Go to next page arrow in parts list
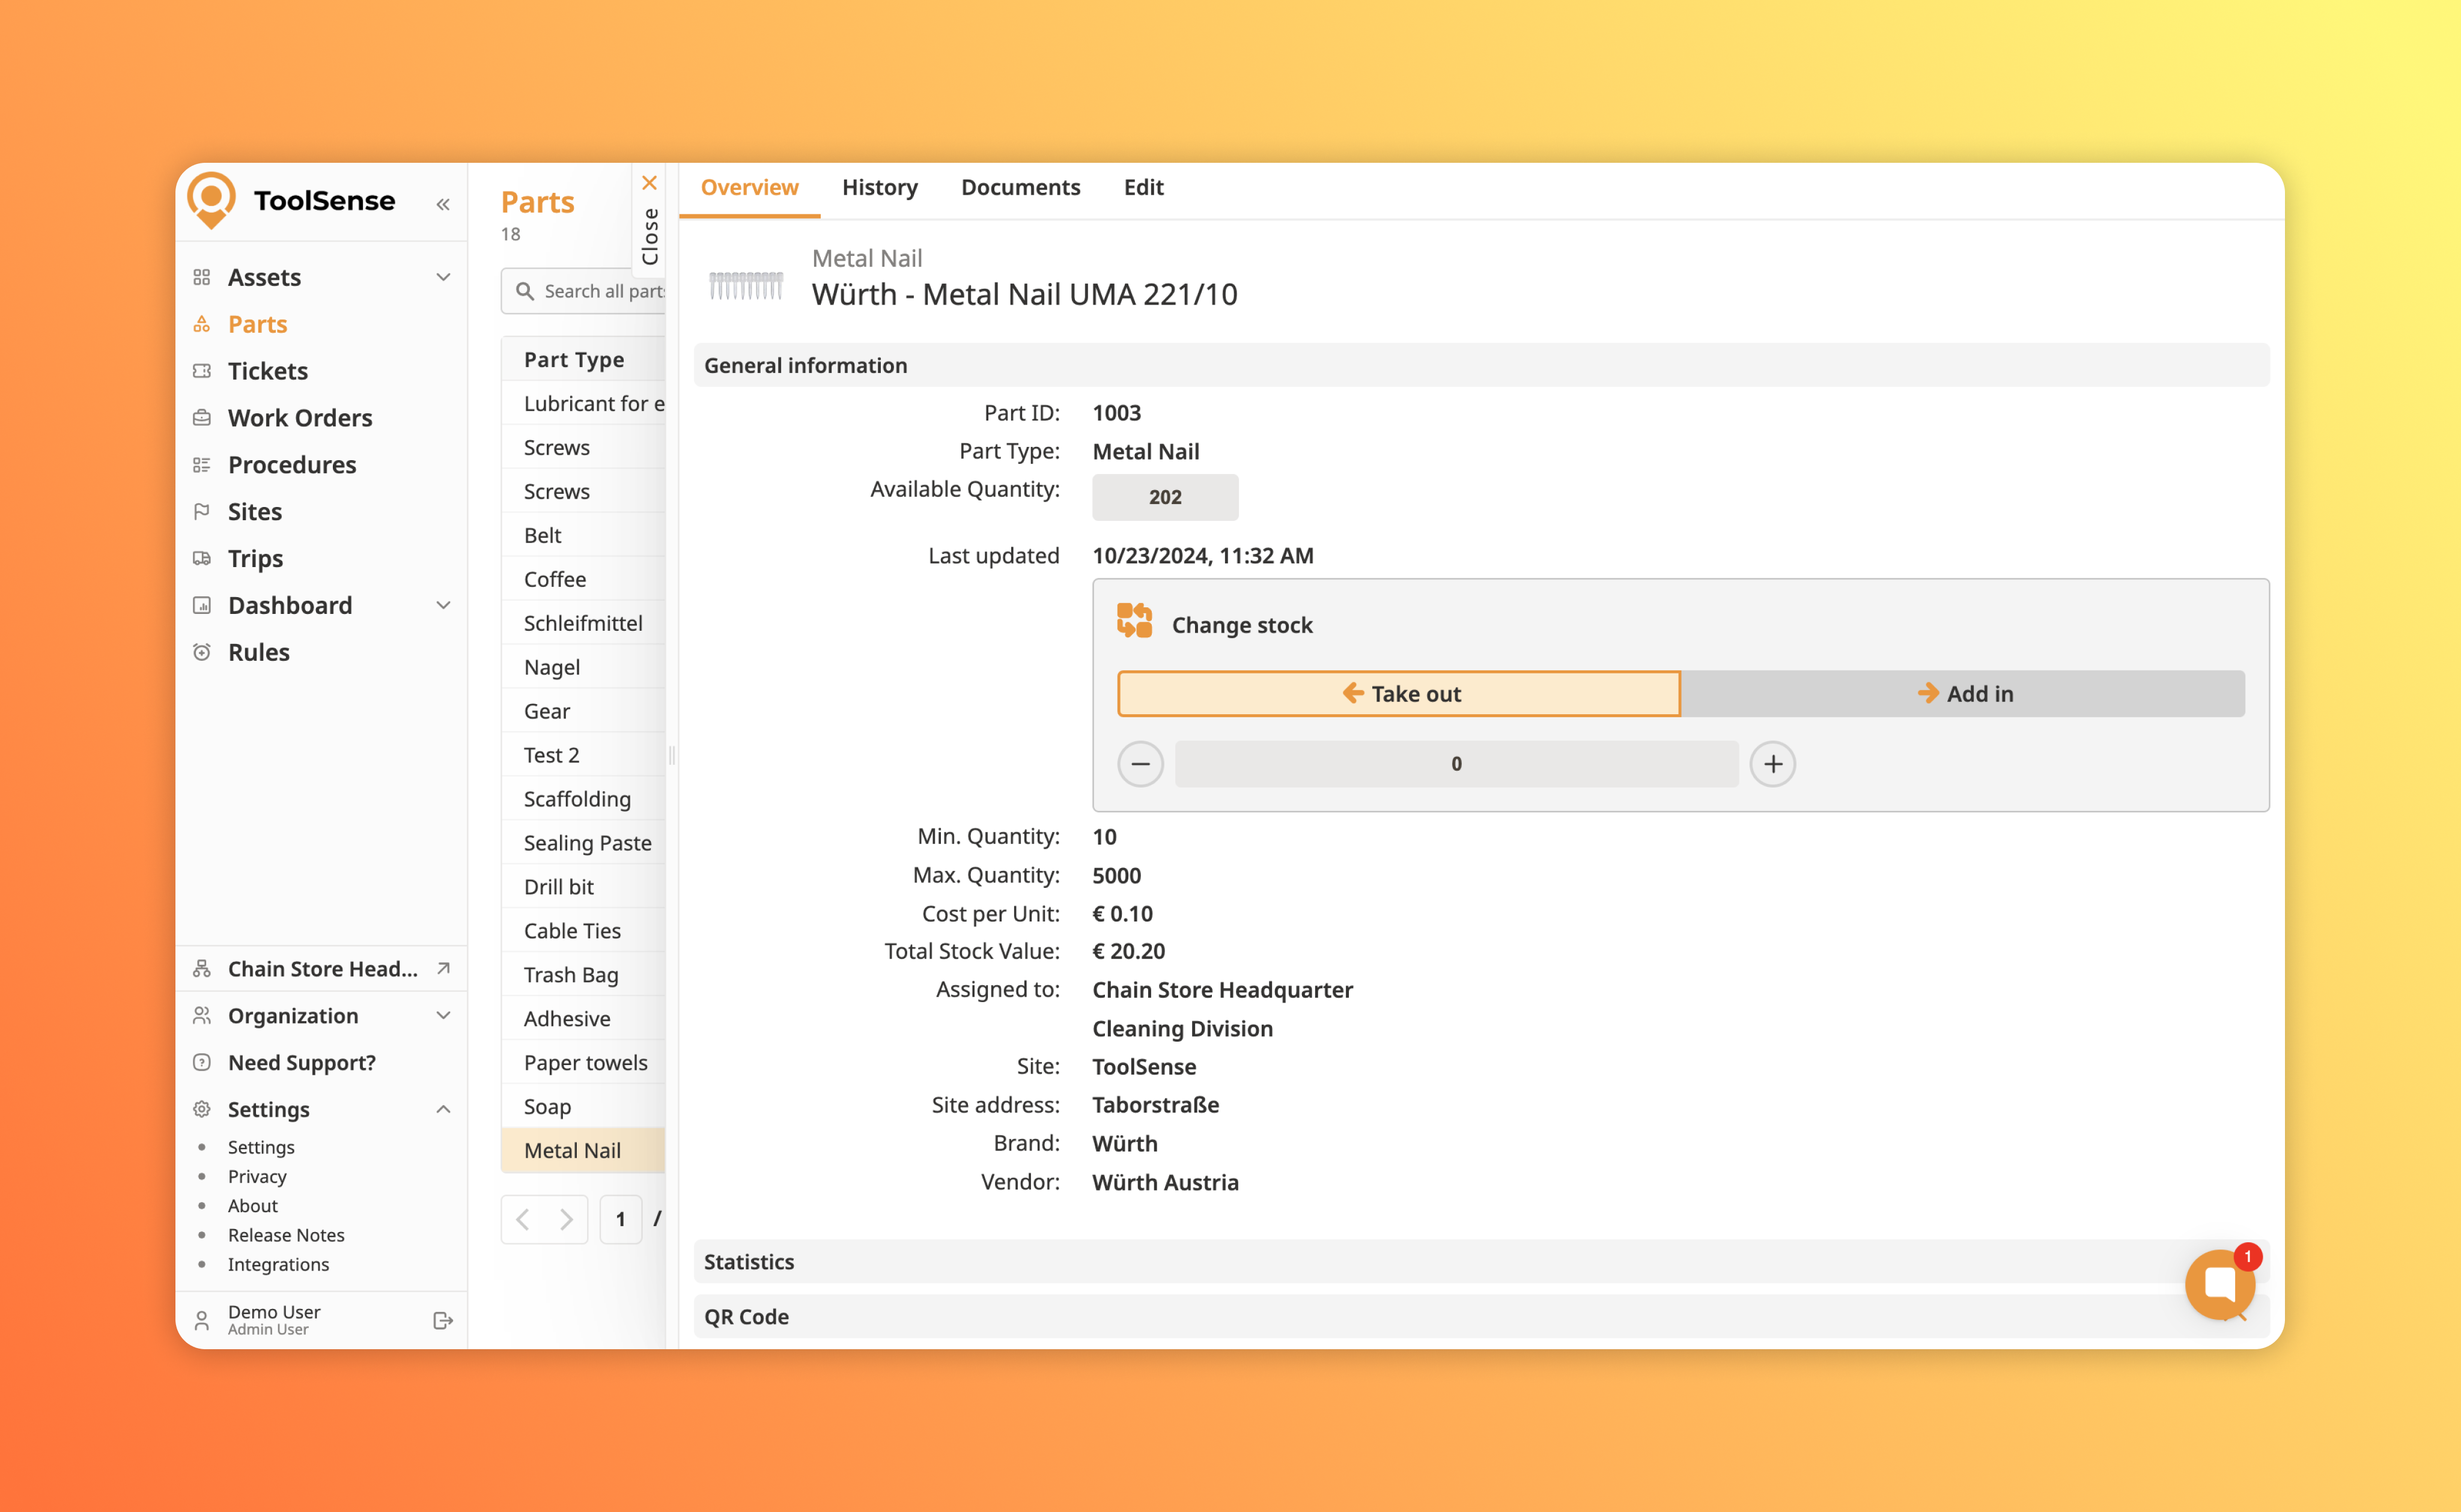 coord(566,1219)
